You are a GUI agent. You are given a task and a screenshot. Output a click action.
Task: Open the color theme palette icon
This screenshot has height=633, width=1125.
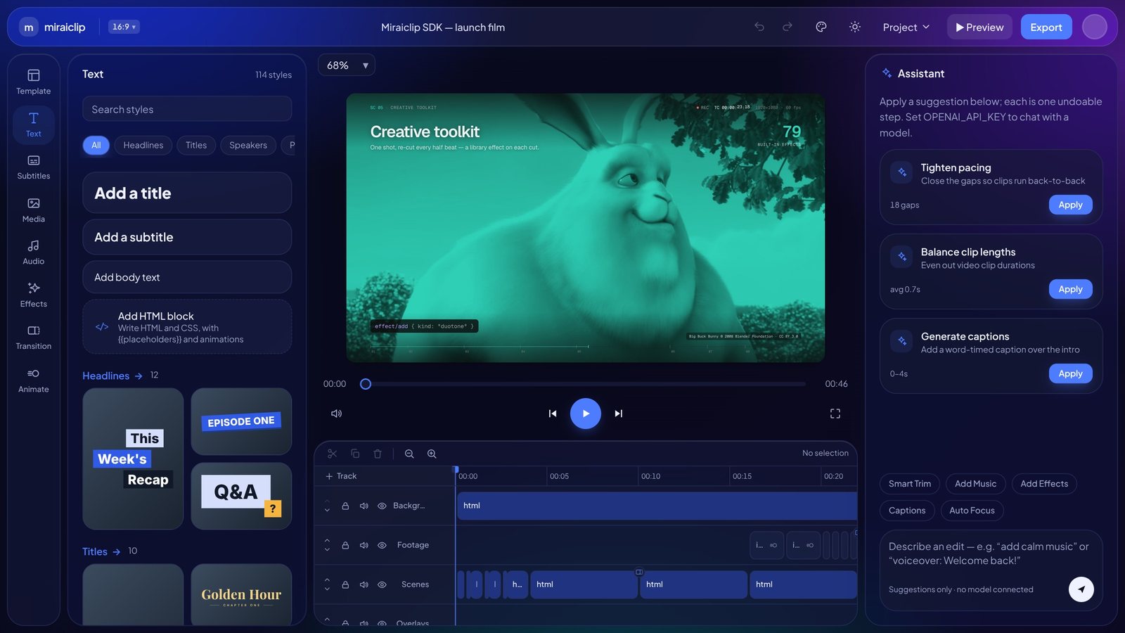click(x=821, y=27)
